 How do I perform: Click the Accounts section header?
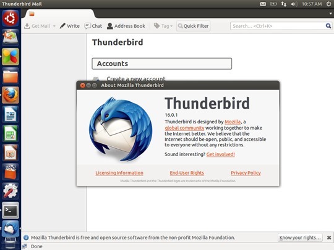(162, 64)
